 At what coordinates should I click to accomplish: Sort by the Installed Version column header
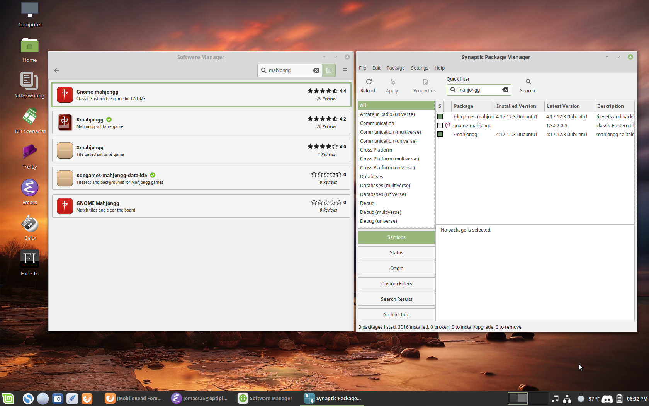coord(519,106)
